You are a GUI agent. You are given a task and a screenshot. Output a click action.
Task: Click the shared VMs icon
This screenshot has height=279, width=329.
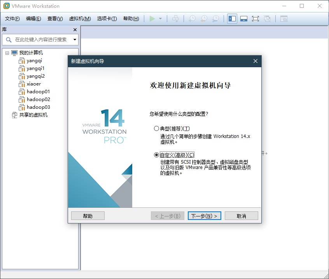click(x=14, y=115)
